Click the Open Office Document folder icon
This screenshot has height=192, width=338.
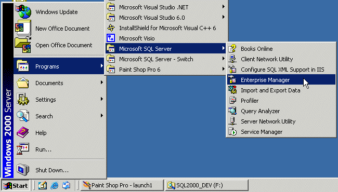(23, 45)
